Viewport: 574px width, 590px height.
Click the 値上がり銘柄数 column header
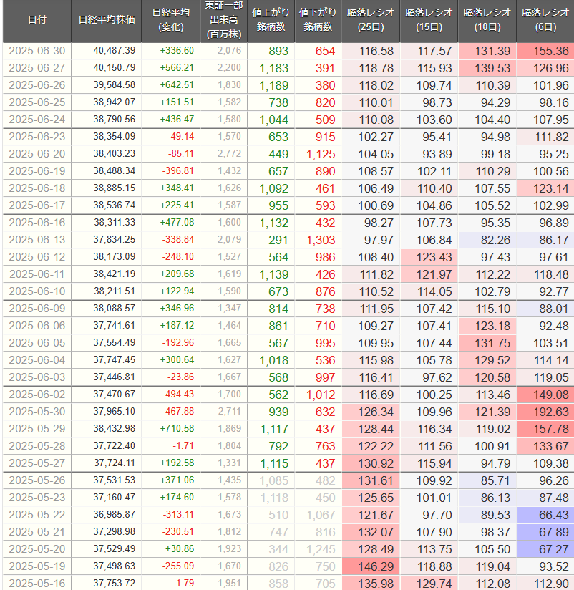tap(271, 21)
